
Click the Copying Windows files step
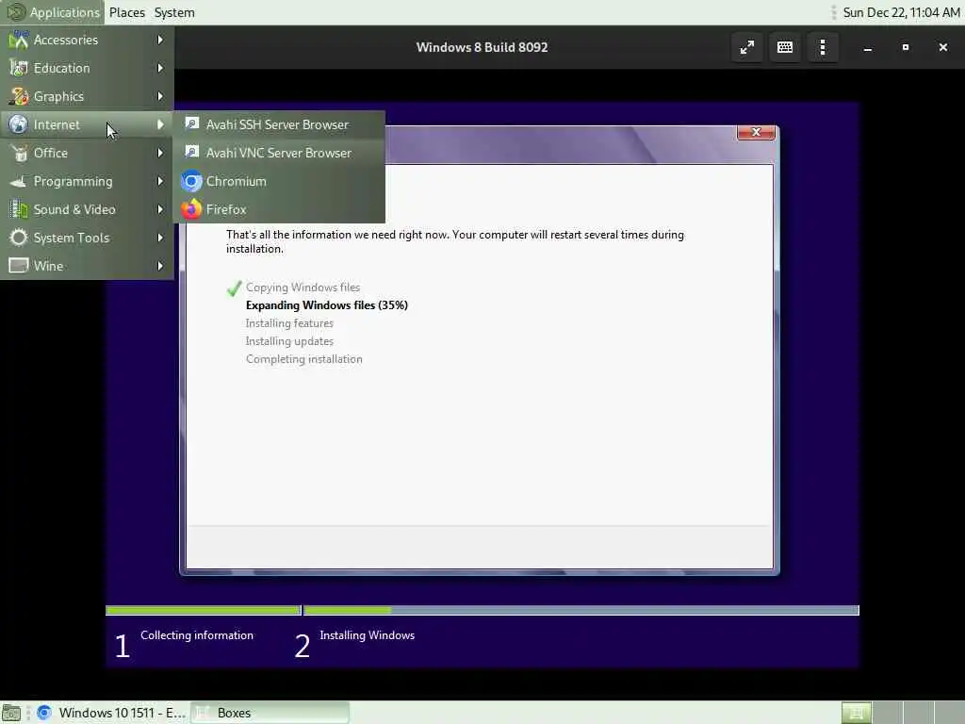(x=303, y=288)
